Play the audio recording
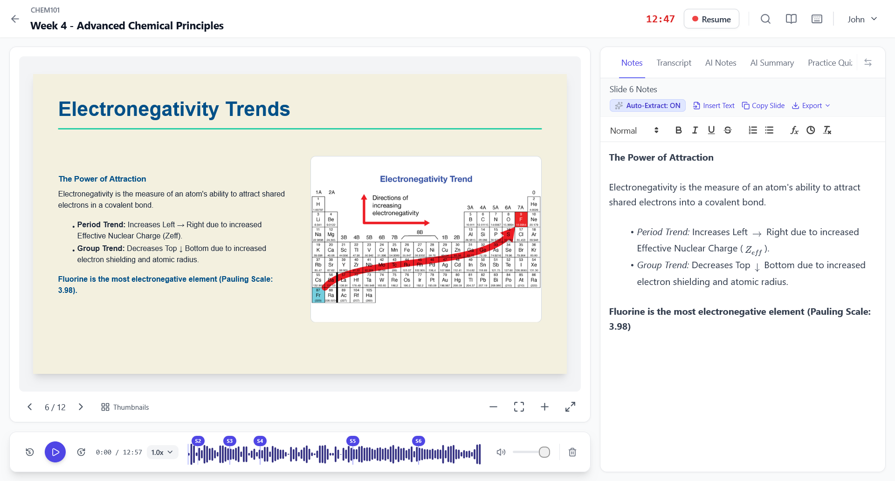Screen dimensions: 895x481 55,452
